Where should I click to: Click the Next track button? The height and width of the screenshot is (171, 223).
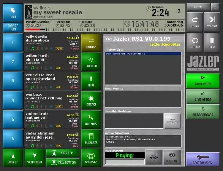tap(13, 13)
